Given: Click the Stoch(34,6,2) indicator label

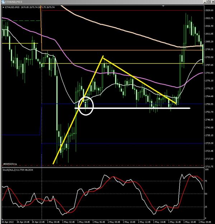Looking at the screenshot, I should [x=18, y=170].
